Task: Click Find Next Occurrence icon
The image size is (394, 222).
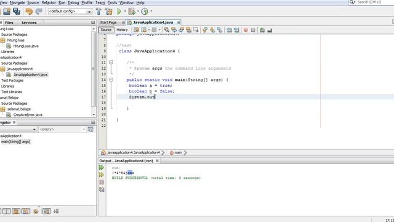Action: [181, 30]
